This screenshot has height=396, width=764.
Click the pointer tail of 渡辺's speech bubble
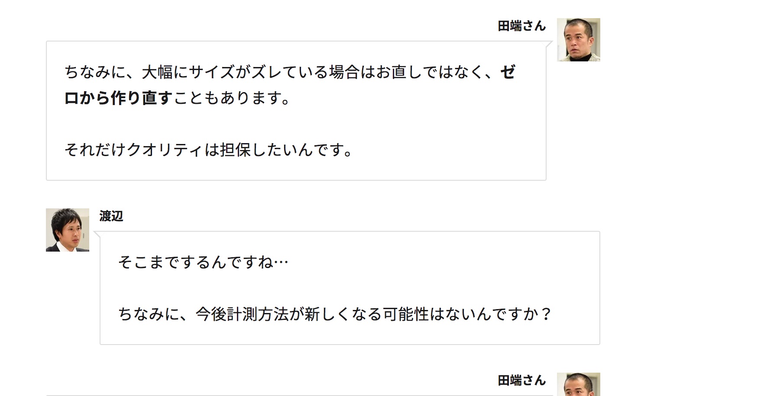point(97,235)
